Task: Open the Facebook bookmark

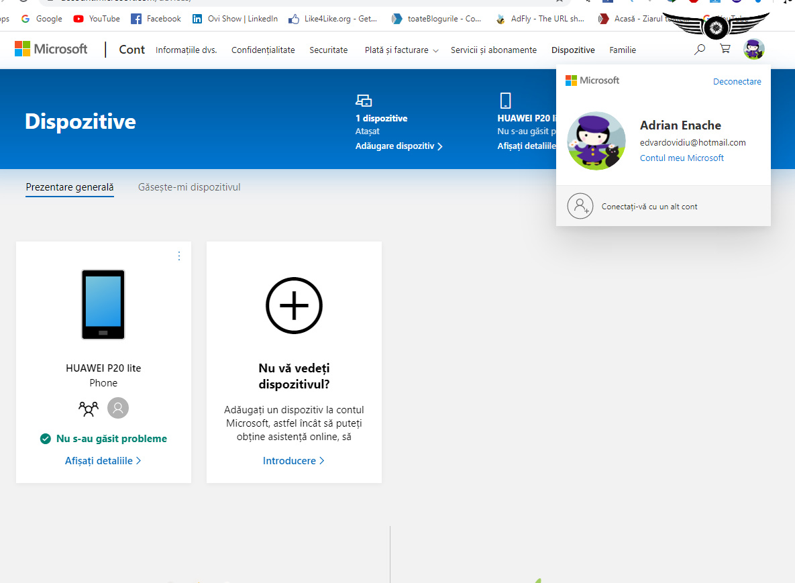Action: (x=156, y=19)
